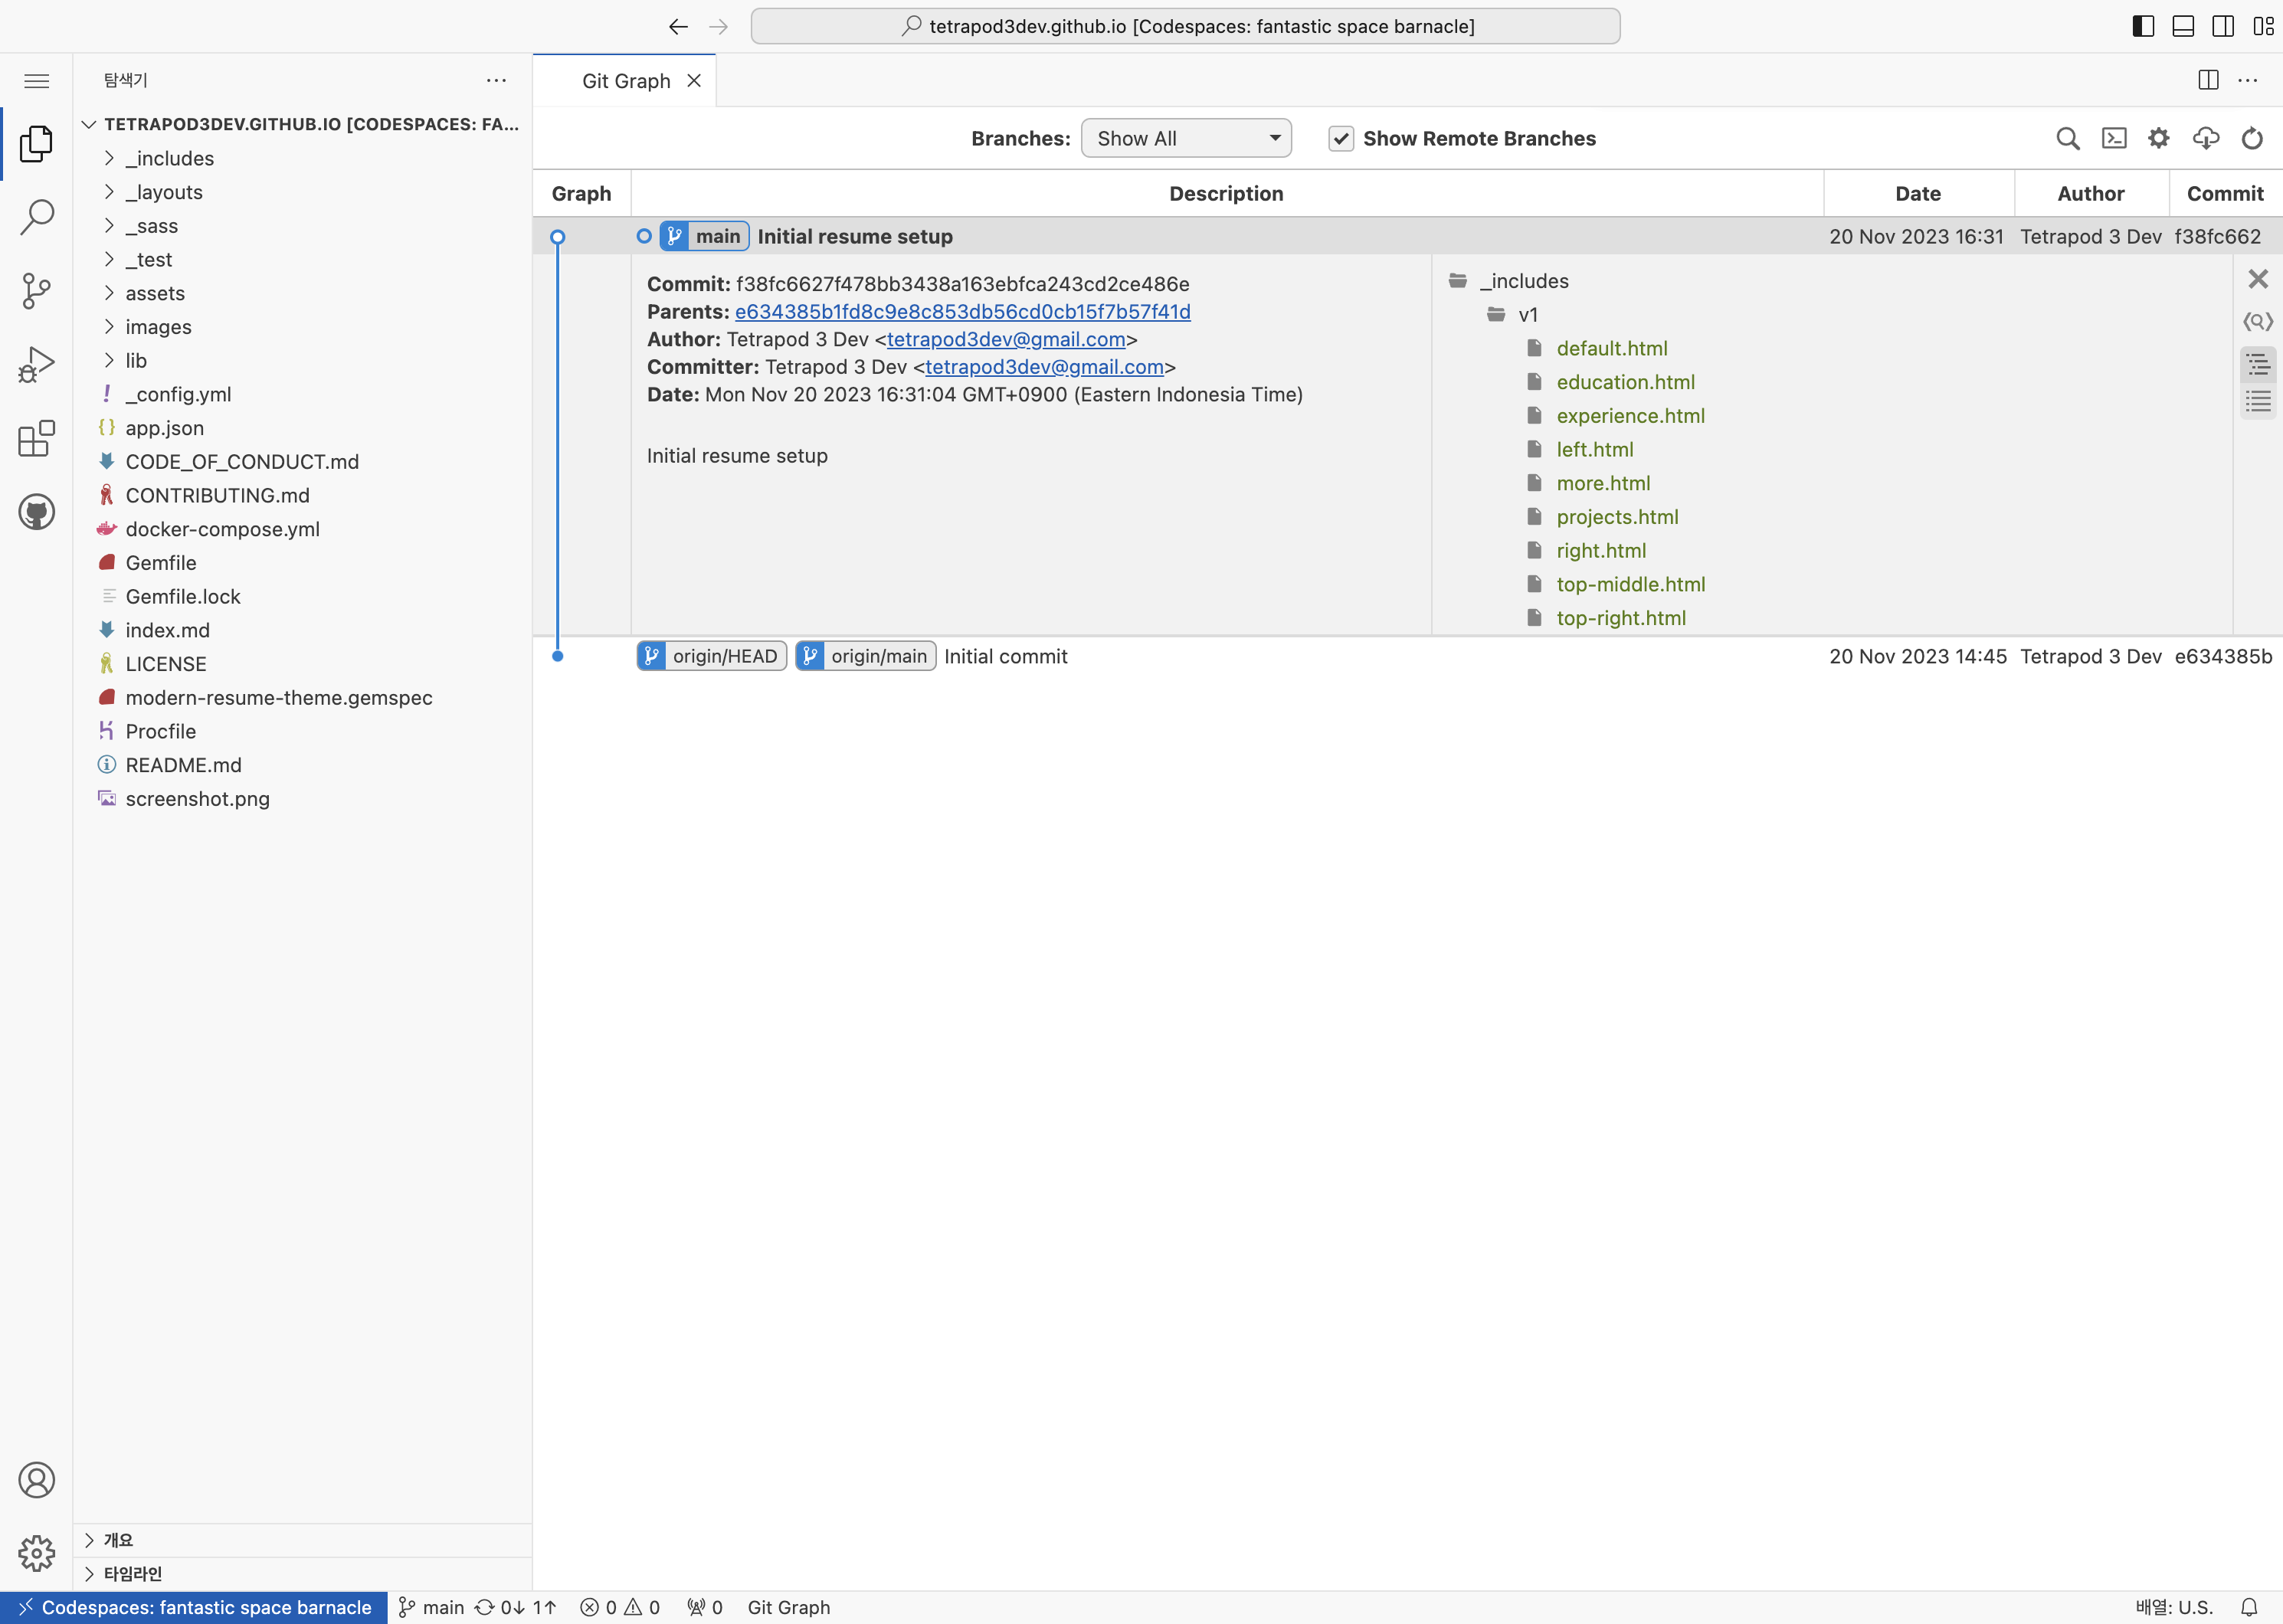Click the main branch label in graph
Image resolution: width=2283 pixels, height=1624 pixels.
(705, 236)
